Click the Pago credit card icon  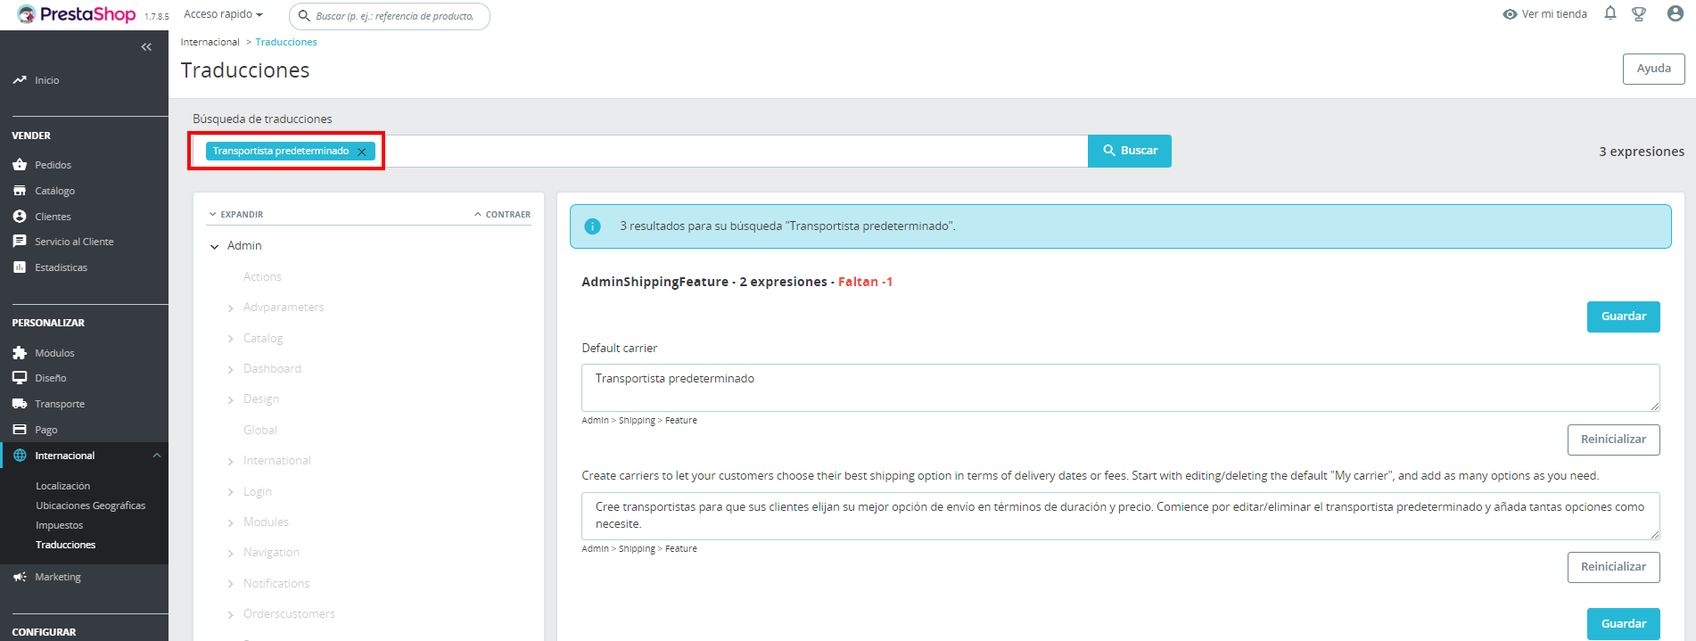tap(20, 430)
